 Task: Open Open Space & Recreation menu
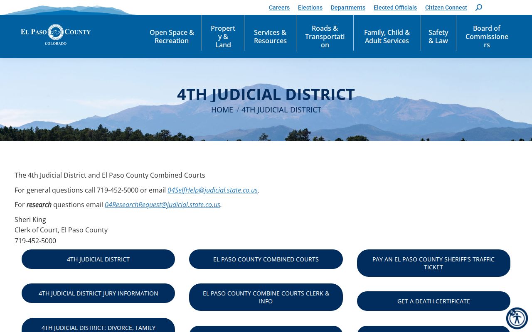pyautogui.click(x=172, y=37)
